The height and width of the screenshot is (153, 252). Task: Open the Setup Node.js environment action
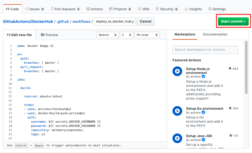198,71
